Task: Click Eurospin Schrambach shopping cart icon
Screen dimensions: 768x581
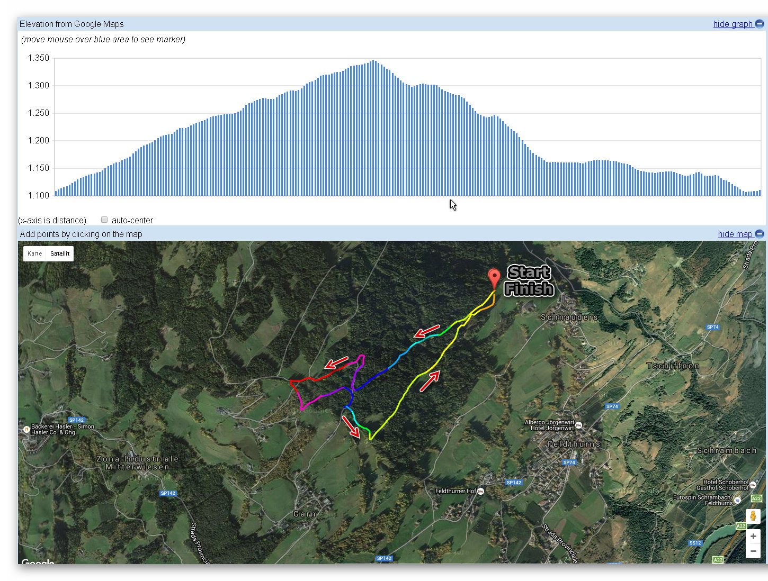Action: click(x=738, y=500)
